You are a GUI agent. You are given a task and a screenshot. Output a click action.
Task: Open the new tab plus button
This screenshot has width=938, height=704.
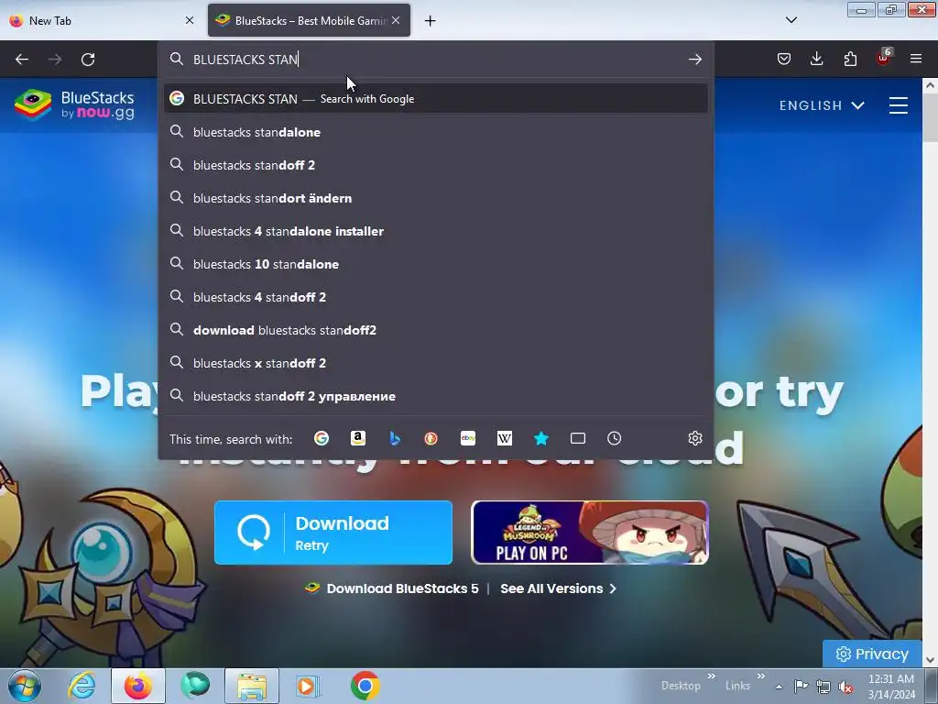(x=431, y=21)
